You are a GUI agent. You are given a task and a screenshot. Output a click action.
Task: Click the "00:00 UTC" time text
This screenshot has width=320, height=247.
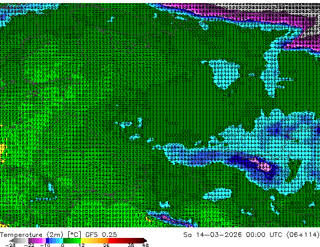[265, 235]
